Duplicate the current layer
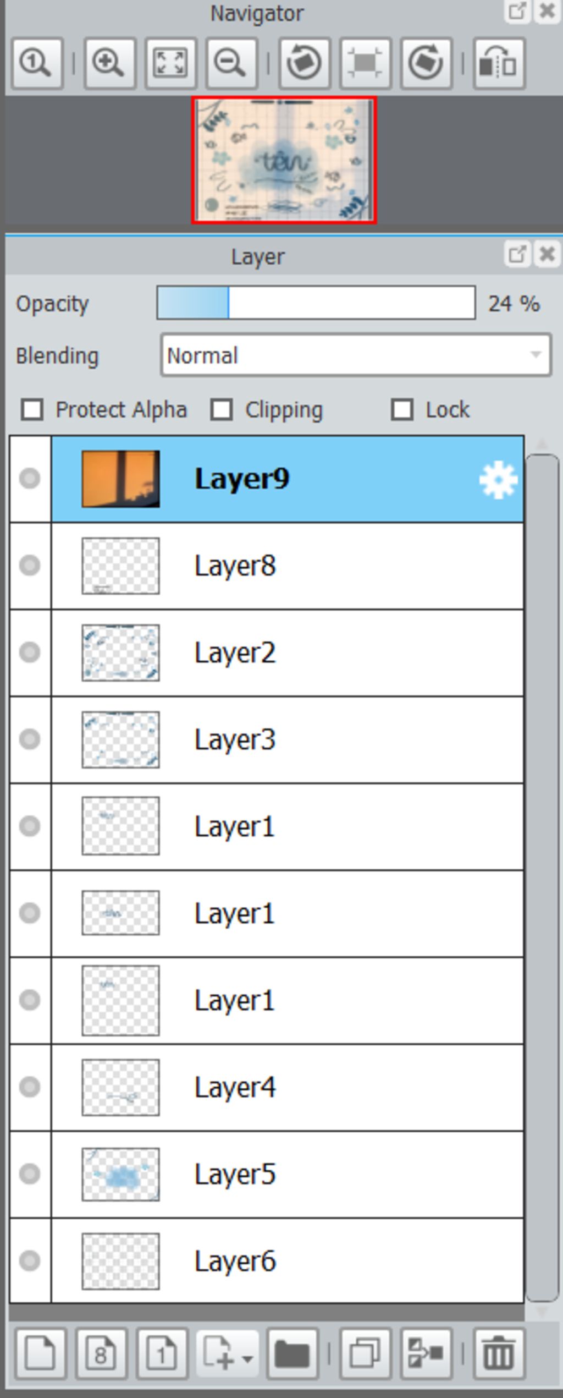 (366, 1355)
